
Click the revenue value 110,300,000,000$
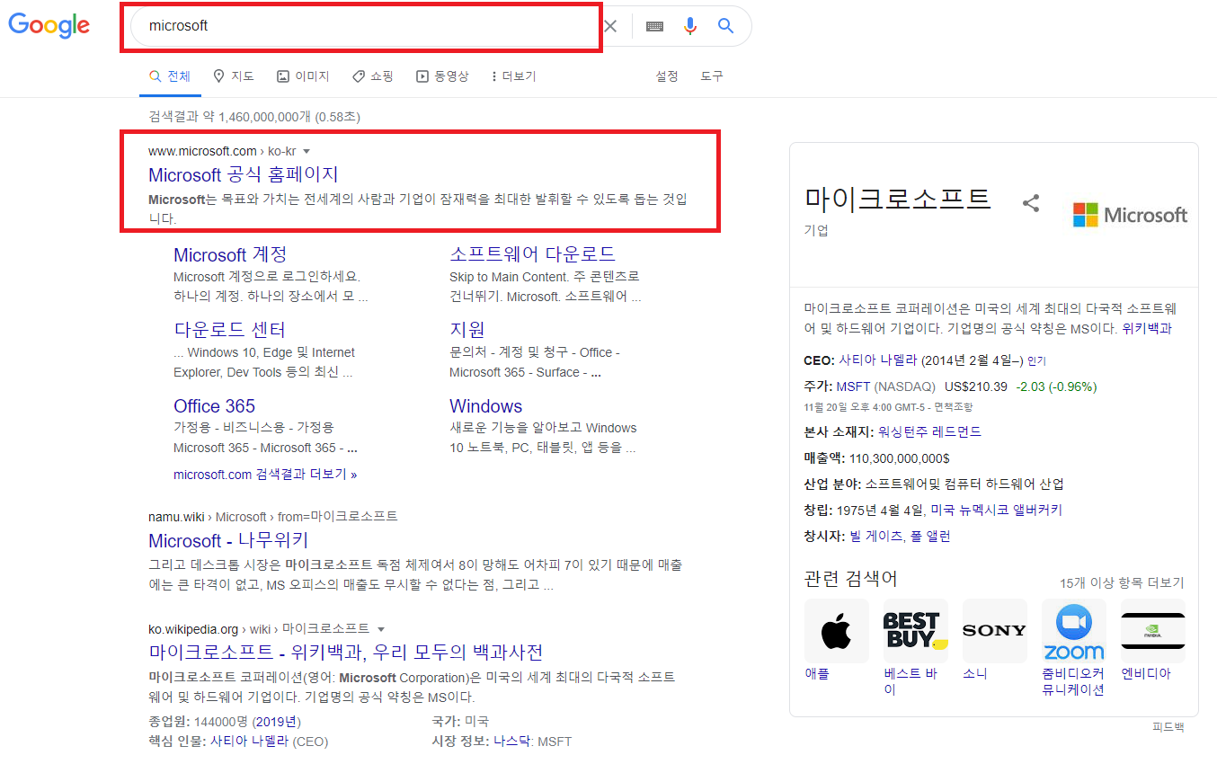coord(900,458)
